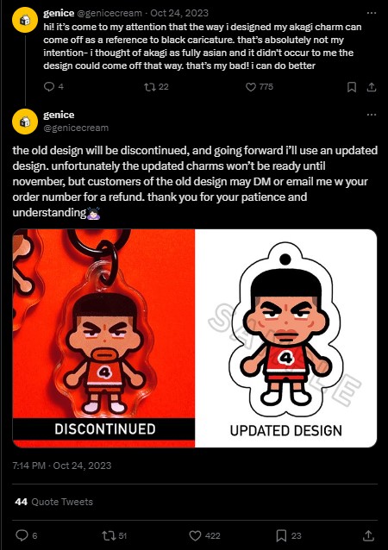Visit @genicecream handle in the main tweet

pos(76,128)
